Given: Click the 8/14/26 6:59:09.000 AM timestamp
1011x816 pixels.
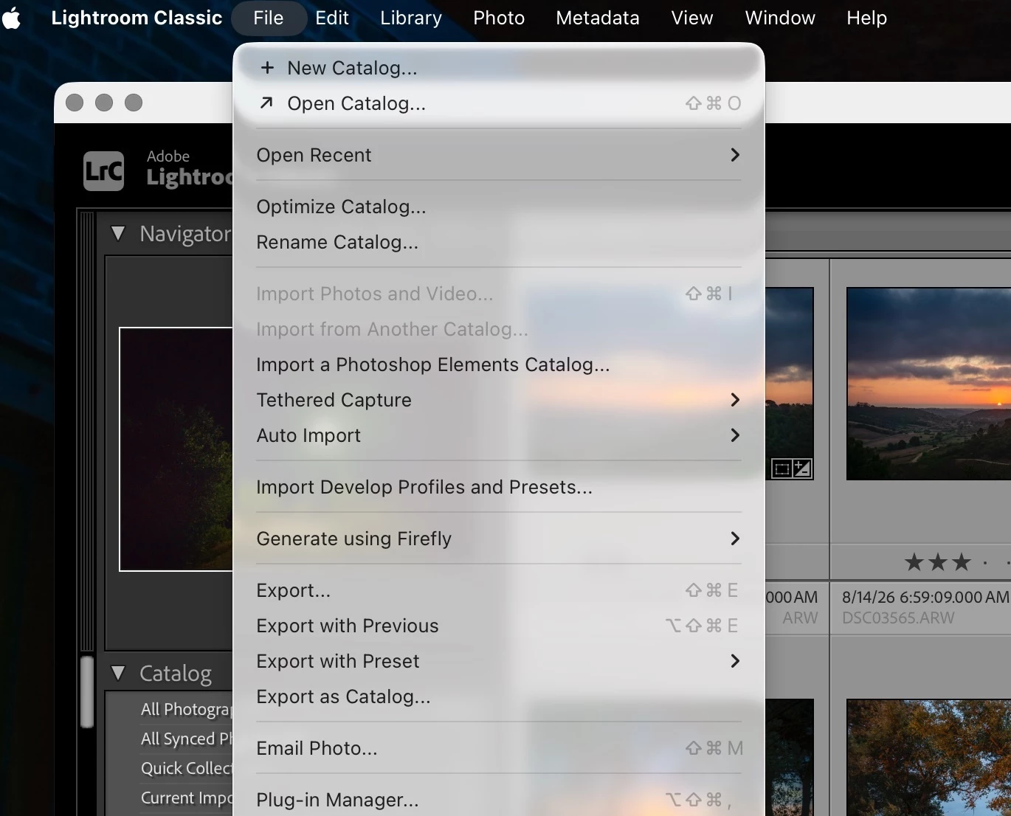Looking at the screenshot, I should (x=925, y=597).
